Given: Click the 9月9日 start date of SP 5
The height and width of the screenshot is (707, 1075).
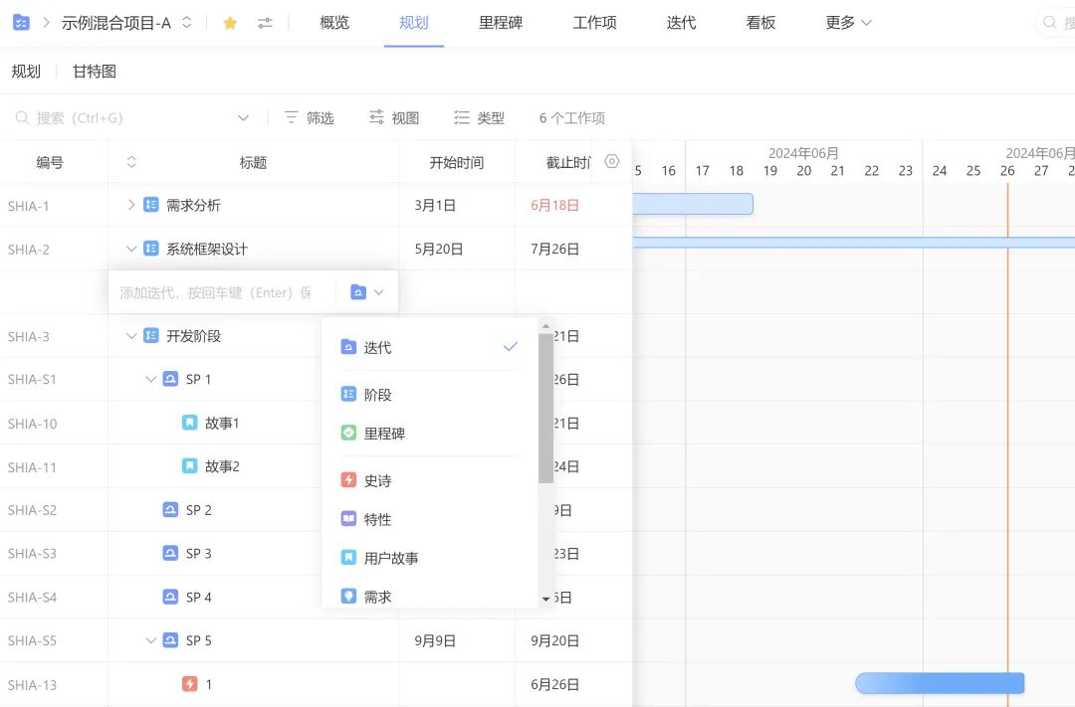Looking at the screenshot, I should point(435,641).
